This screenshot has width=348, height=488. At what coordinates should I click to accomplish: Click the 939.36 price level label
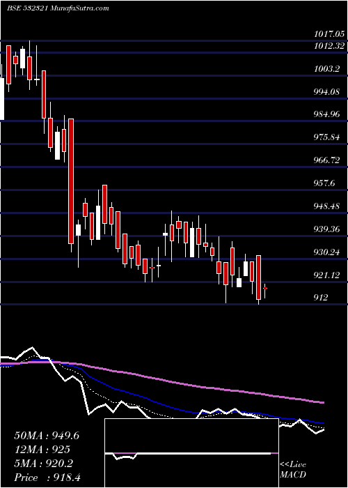(326, 229)
